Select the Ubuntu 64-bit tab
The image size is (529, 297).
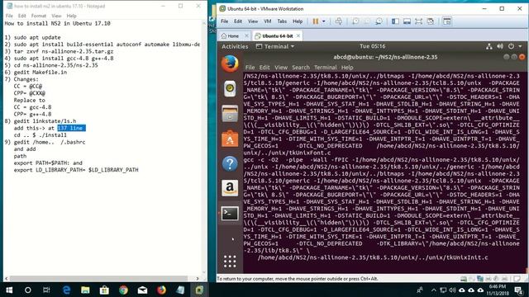[x=278, y=35]
